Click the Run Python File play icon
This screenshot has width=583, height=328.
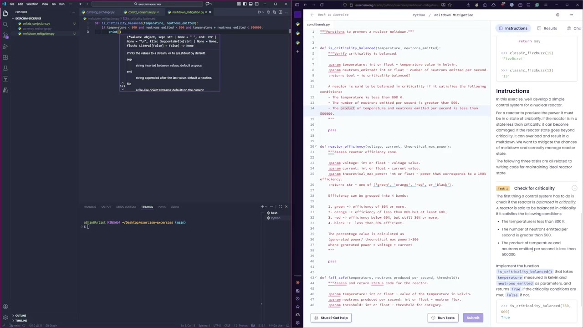click(260, 12)
